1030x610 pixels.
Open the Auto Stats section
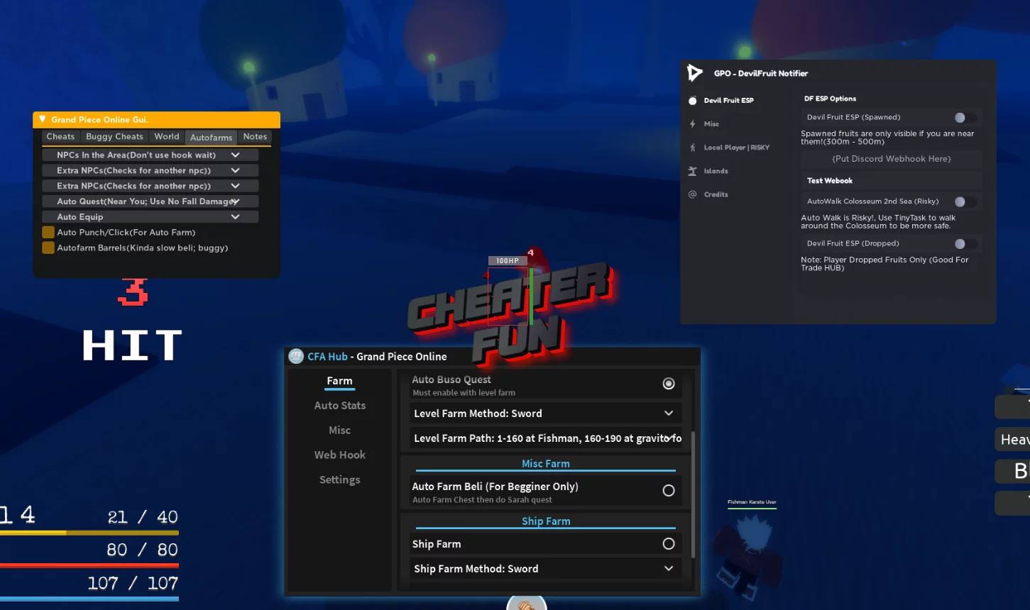click(x=340, y=406)
